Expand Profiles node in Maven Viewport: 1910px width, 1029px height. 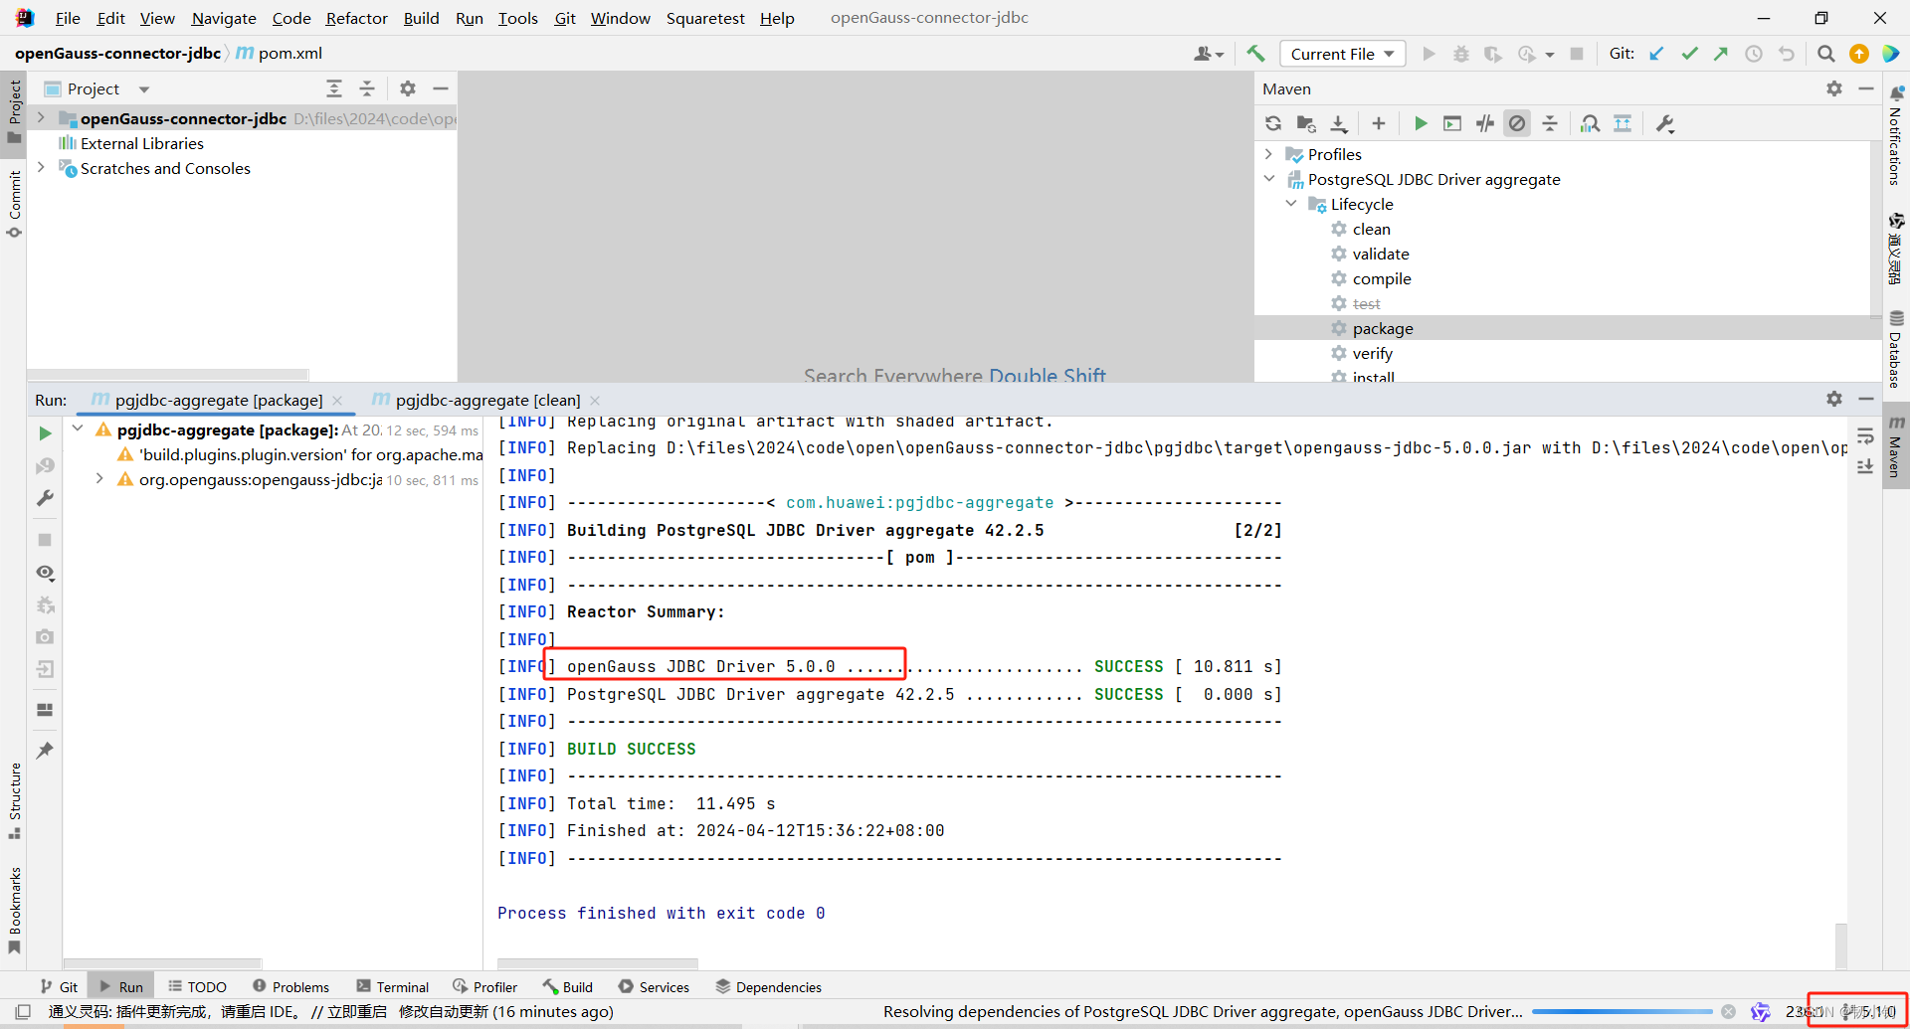tap(1268, 154)
